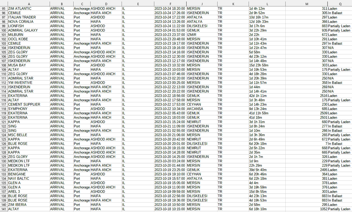352x212 pixels.
Task: Click timestamp 2023-10-23 23:37:00
Action: tap(170, 35)
